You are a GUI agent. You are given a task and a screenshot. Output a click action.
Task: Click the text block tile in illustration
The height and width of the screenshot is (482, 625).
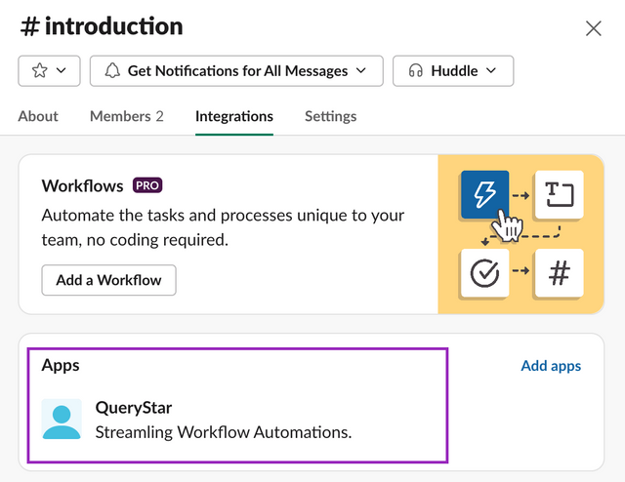pos(559,195)
